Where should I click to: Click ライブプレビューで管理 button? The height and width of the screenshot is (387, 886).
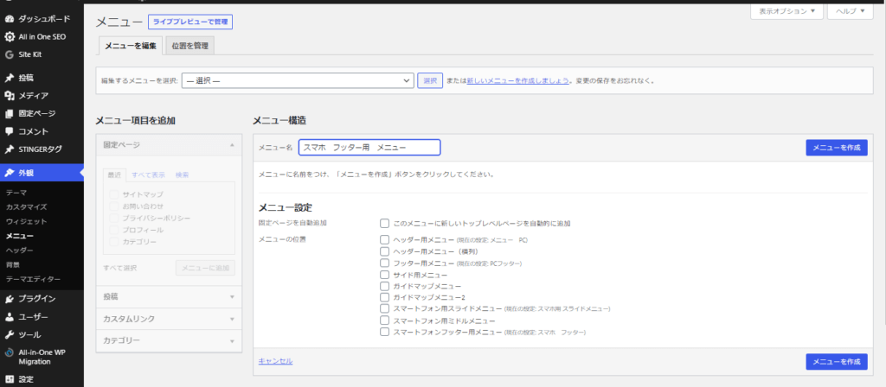click(190, 22)
